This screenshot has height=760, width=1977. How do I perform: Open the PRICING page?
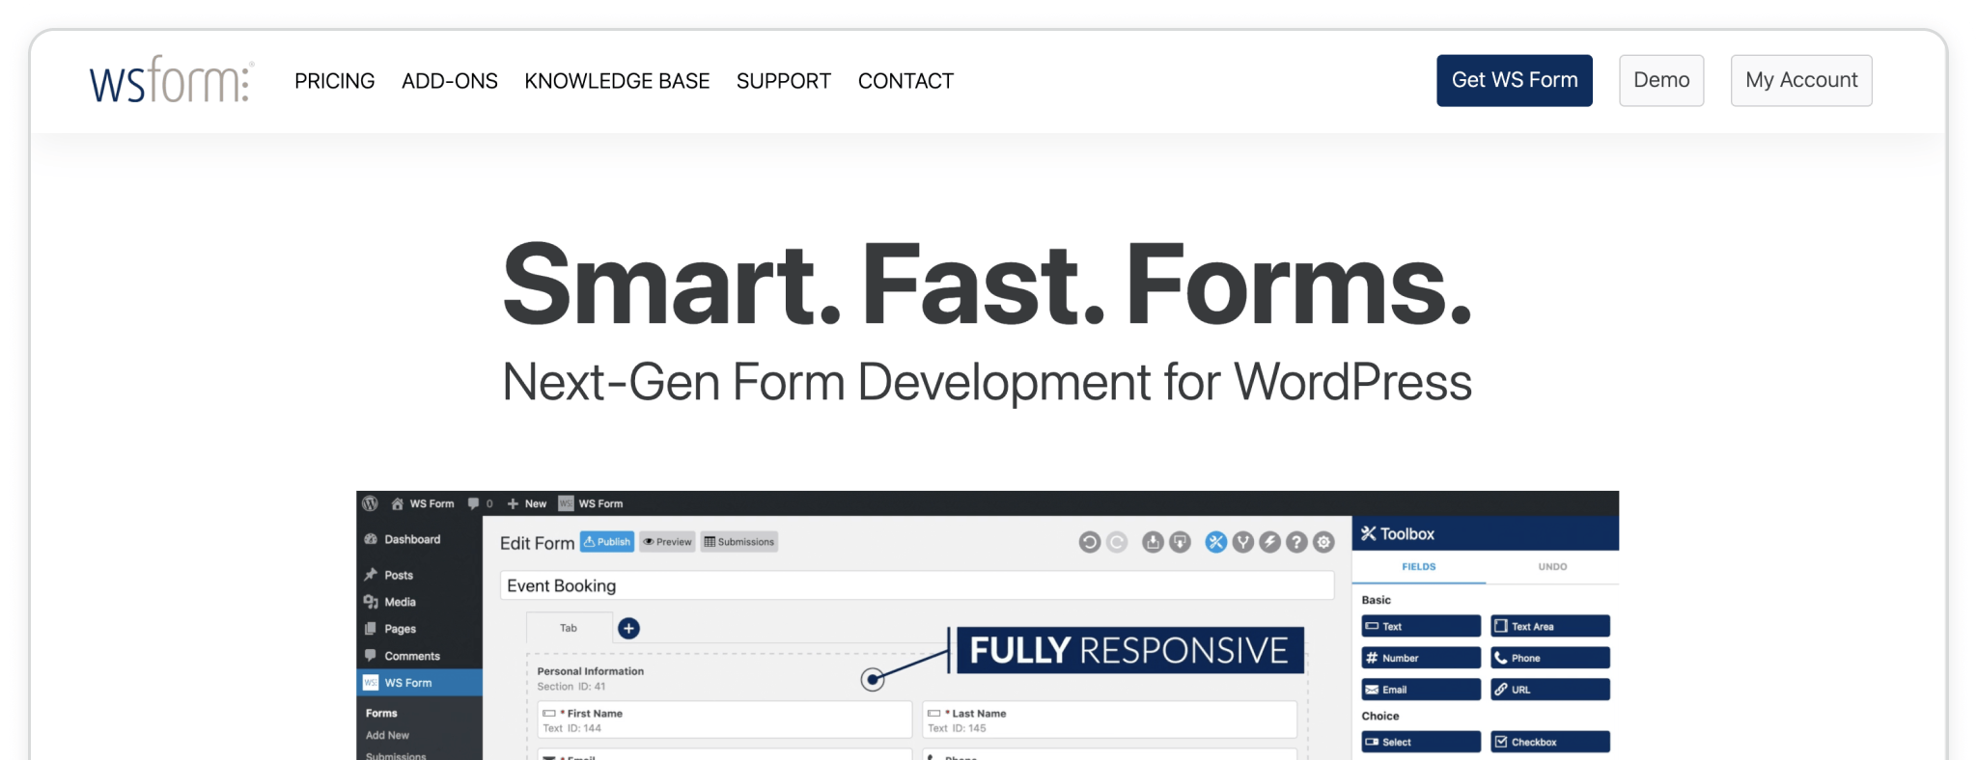coord(334,81)
